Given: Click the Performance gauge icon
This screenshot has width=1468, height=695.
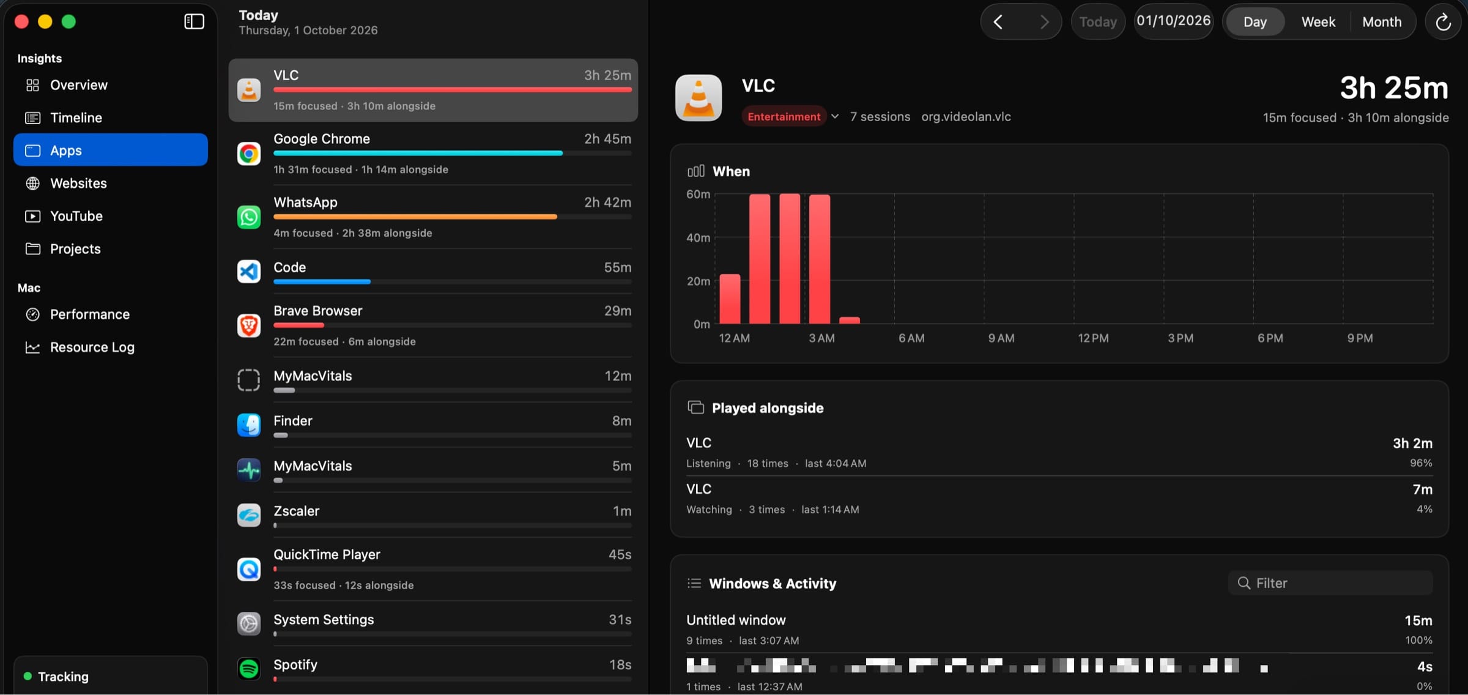Looking at the screenshot, I should pyautogui.click(x=33, y=314).
